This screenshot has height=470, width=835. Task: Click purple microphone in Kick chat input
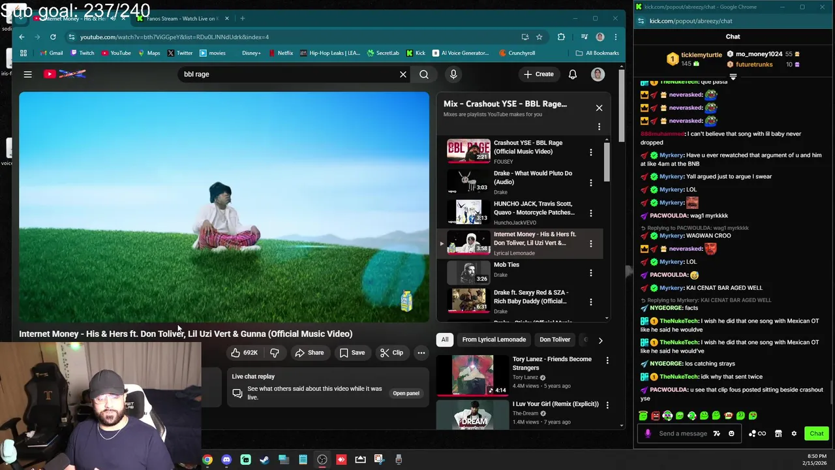tap(648, 433)
